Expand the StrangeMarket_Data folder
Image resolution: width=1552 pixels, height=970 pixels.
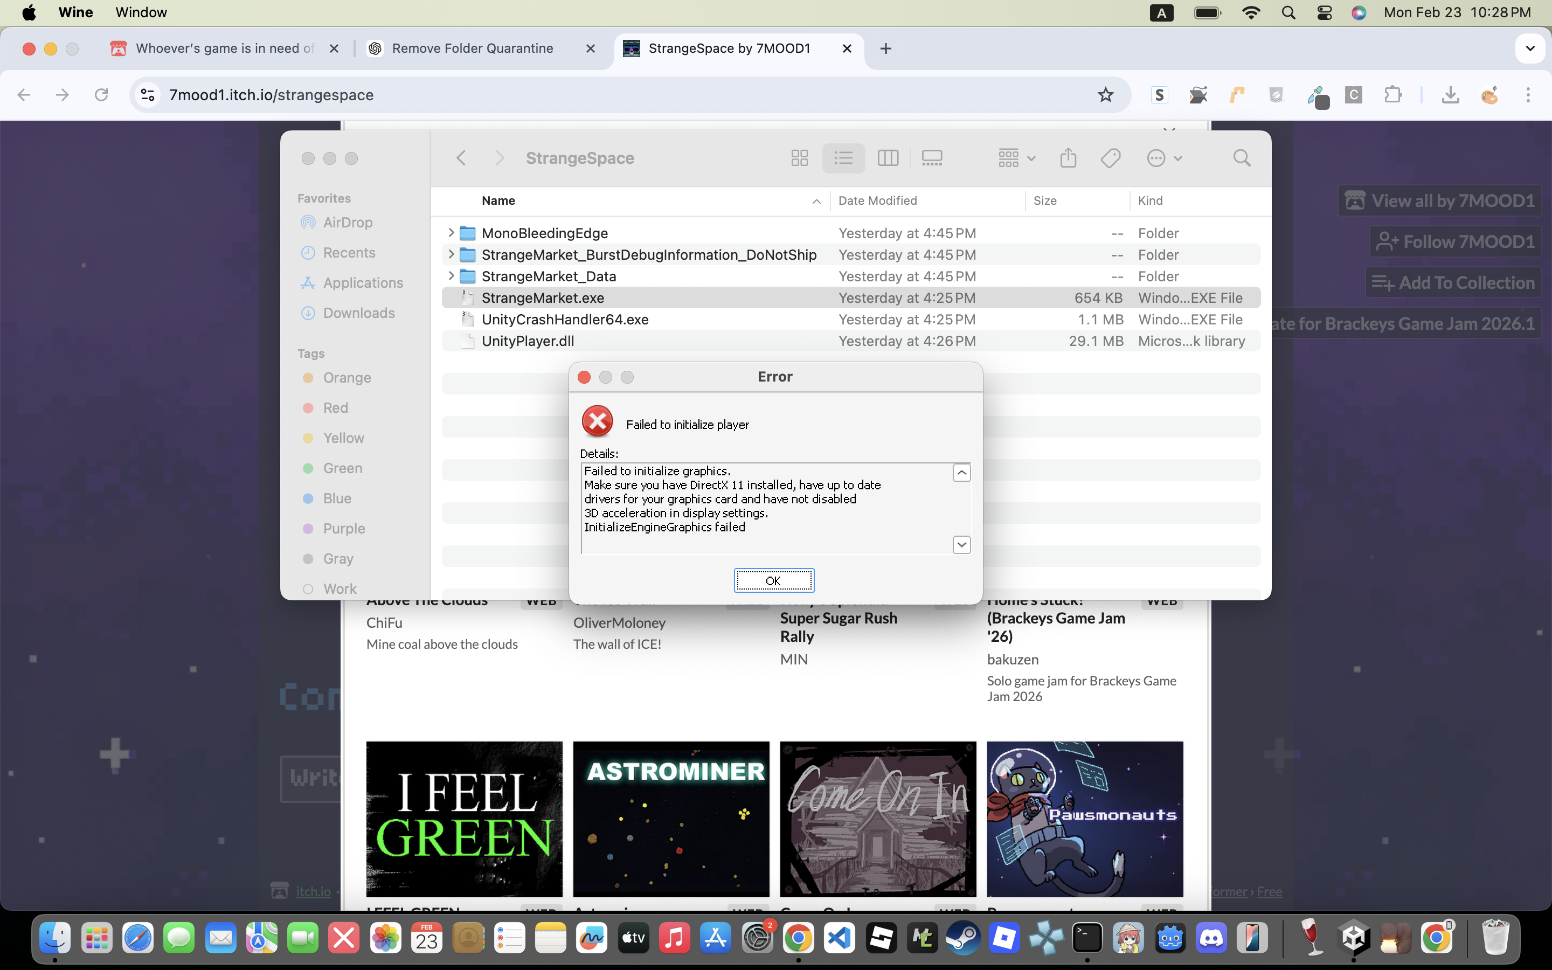tap(451, 276)
